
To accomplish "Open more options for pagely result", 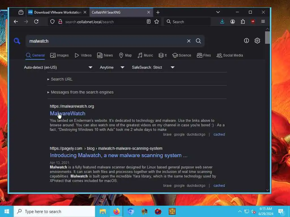I will click(x=209, y=186).
